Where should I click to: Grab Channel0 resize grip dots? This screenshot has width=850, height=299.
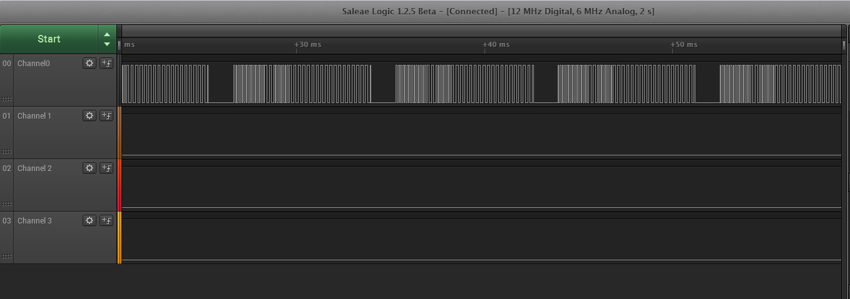click(7, 99)
